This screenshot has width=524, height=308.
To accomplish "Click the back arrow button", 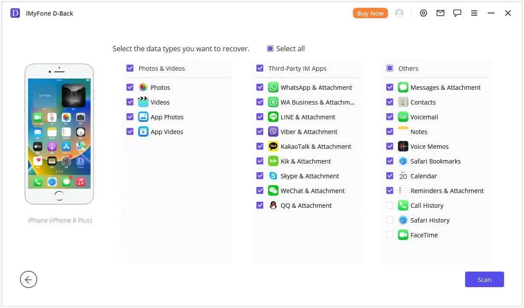I will point(29,280).
